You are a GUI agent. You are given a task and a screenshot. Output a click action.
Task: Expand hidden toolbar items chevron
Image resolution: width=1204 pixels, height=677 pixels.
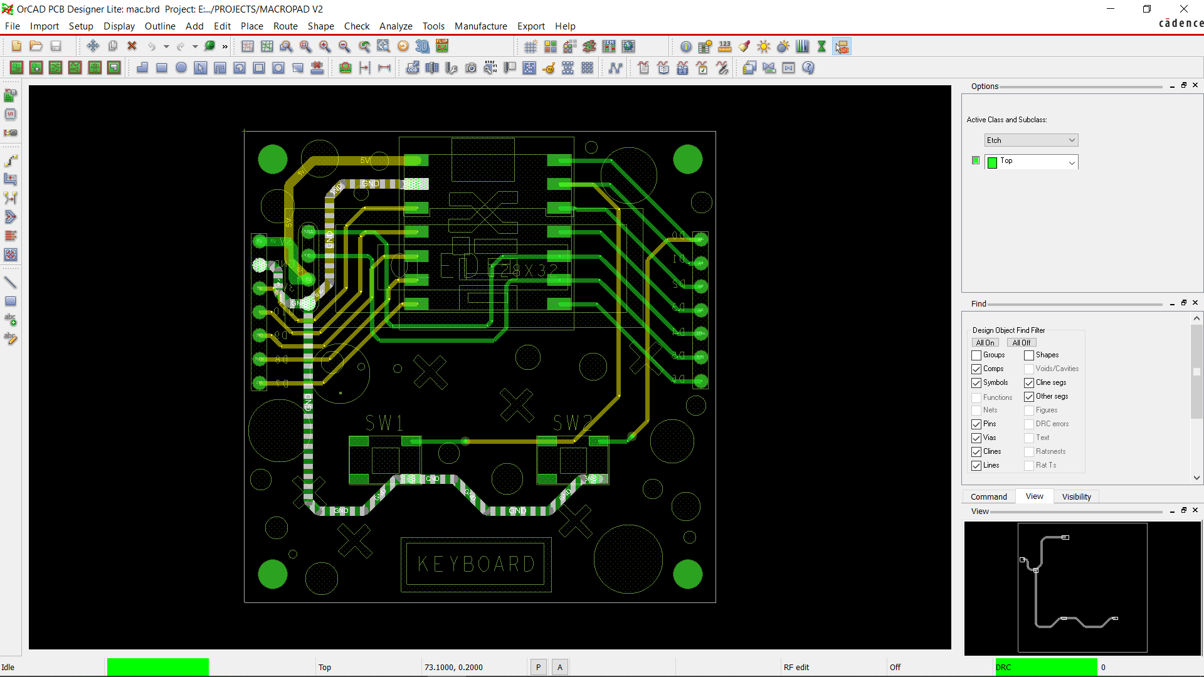(x=225, y=46)
